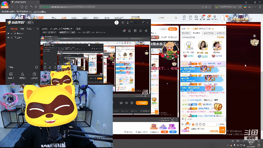Image resolution: width=263 pixels, height=148 pixels.
Task: Open the third ranked baby-photo avatar
Action: click(217, 46)
